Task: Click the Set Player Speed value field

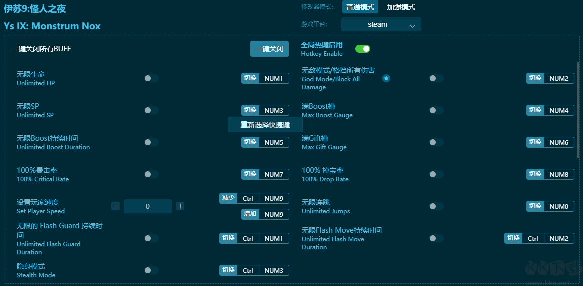Action: (x=147, y=206)
